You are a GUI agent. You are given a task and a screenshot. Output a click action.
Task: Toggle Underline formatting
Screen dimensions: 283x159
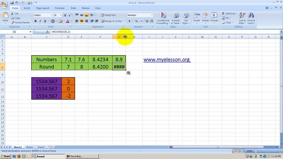[45, 21]
